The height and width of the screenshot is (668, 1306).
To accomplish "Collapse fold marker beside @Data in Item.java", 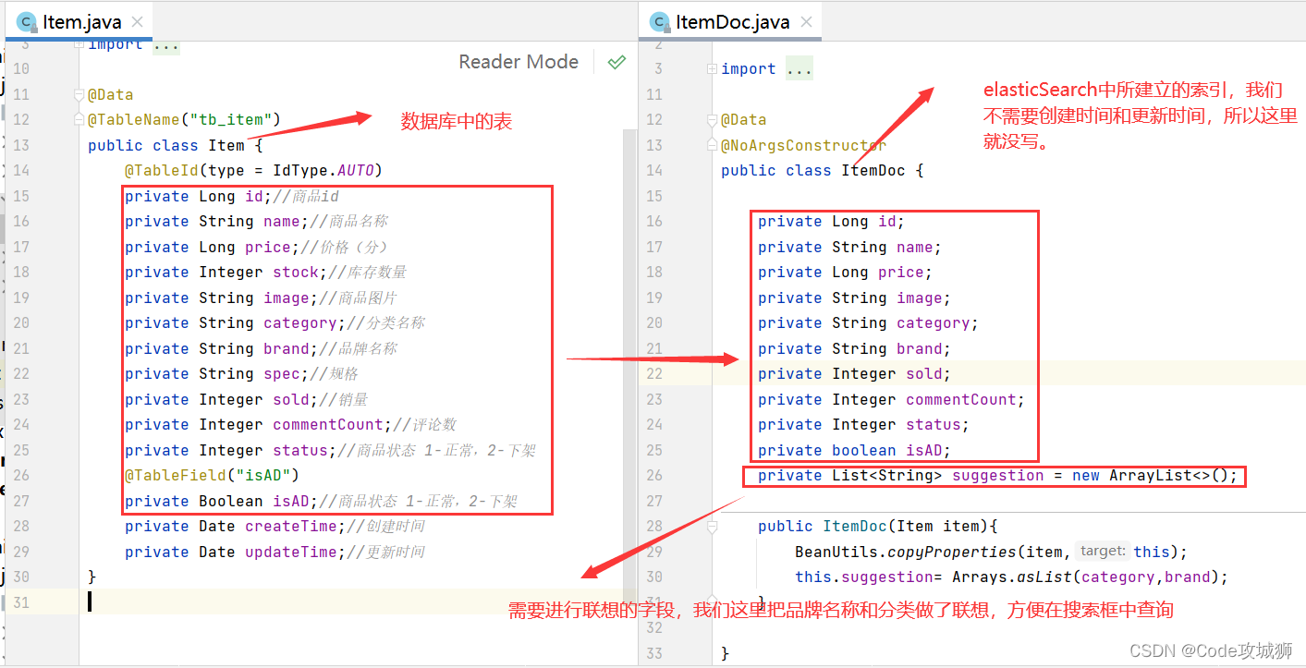I will point(79,94).
